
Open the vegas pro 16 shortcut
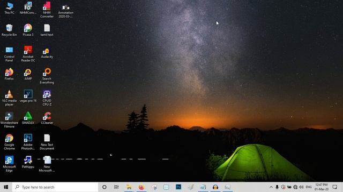[x=28, y=96]
